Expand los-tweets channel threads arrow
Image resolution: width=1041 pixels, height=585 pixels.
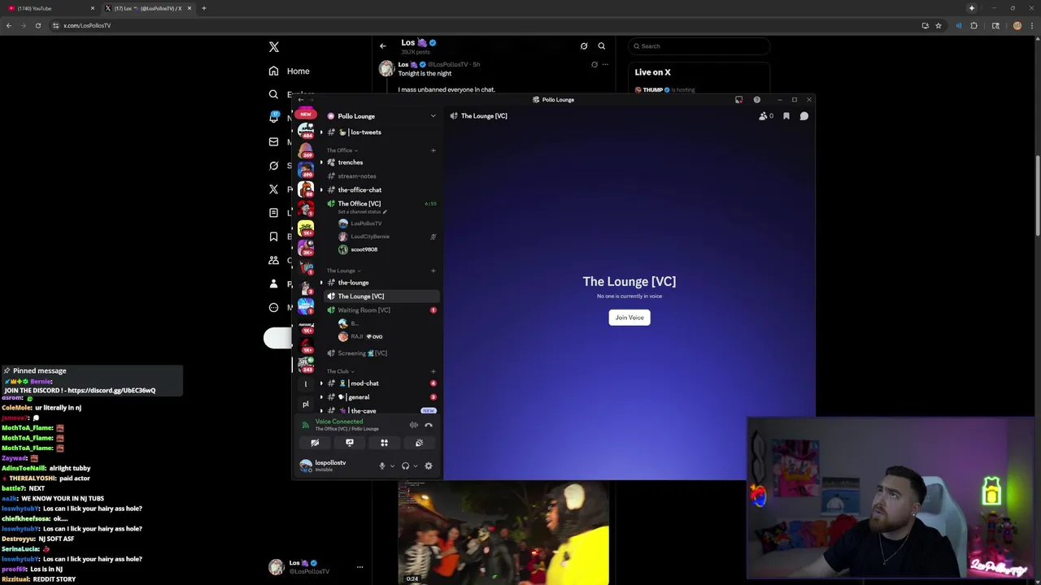pos(321,132)
